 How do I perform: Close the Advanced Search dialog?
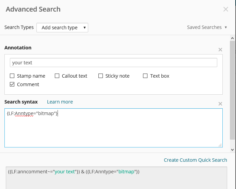click(226, 9)
